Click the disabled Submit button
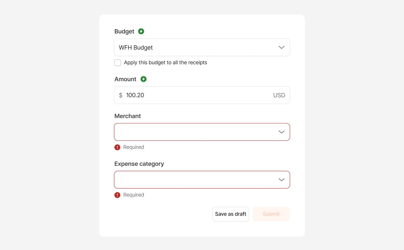This screenshot has height=250, width=404. tap(271, 214)
